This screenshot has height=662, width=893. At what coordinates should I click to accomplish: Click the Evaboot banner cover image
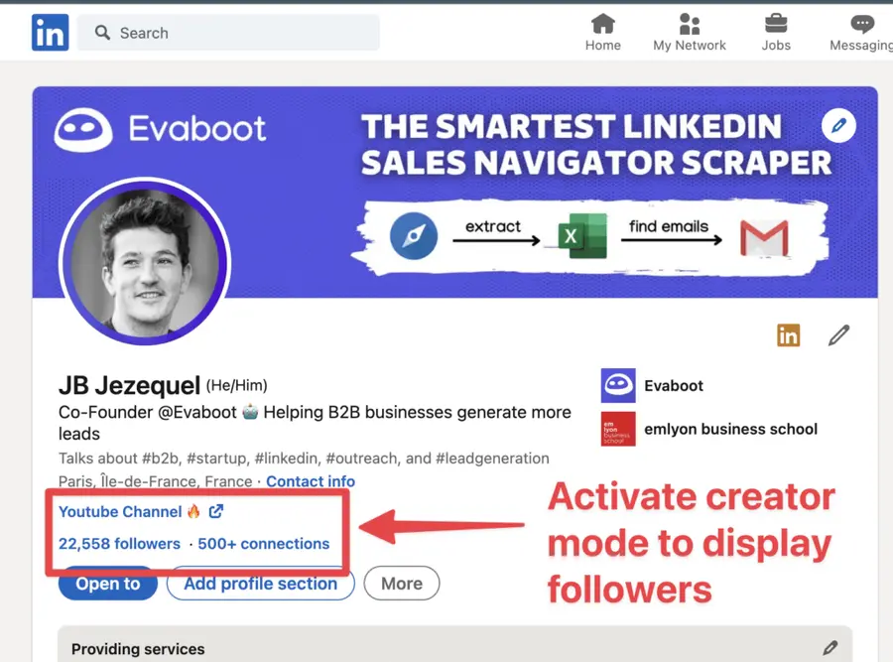[x=454, y=192]
